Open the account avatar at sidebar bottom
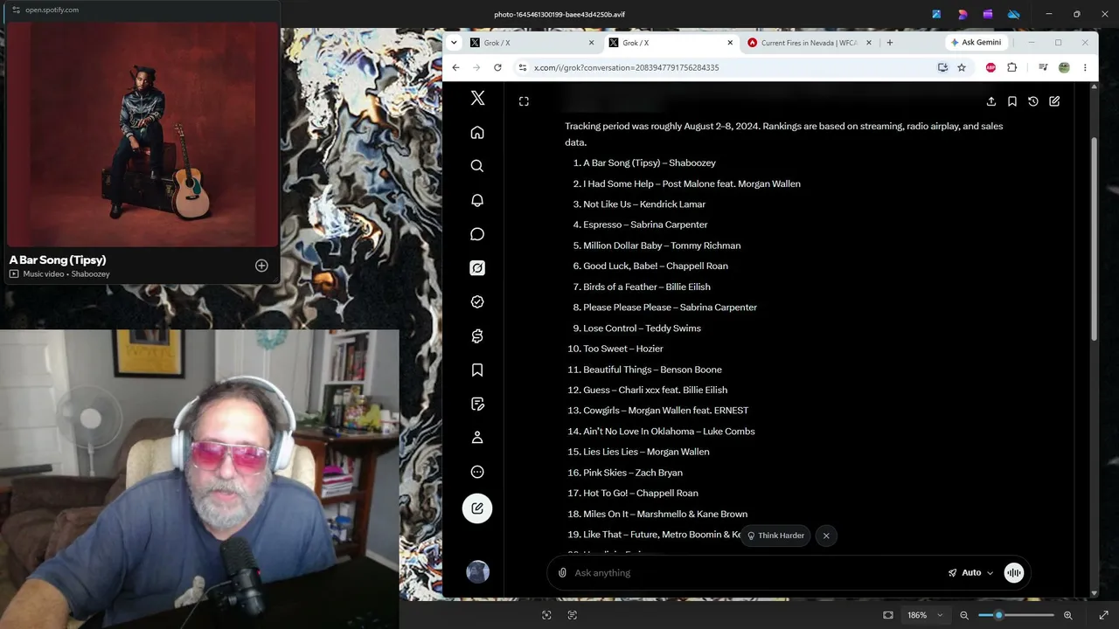This screenshot has height=629, width=1119. 477,572
